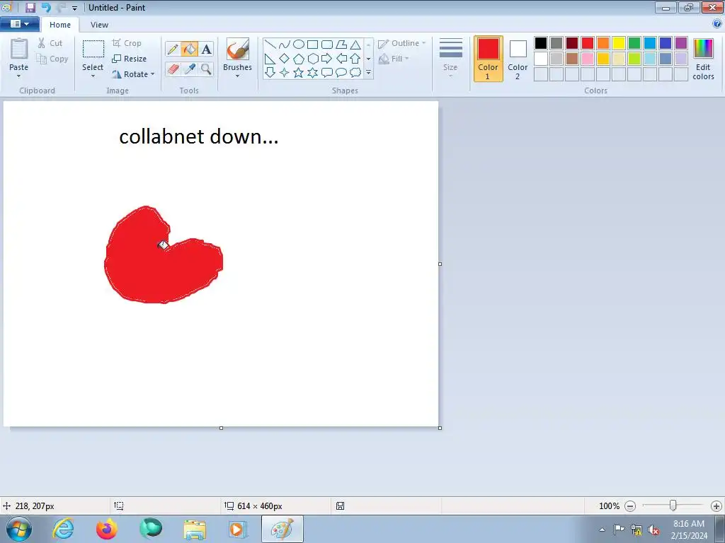Choose the Six-point star shape

pyautogui.click(x=312, y=73)
